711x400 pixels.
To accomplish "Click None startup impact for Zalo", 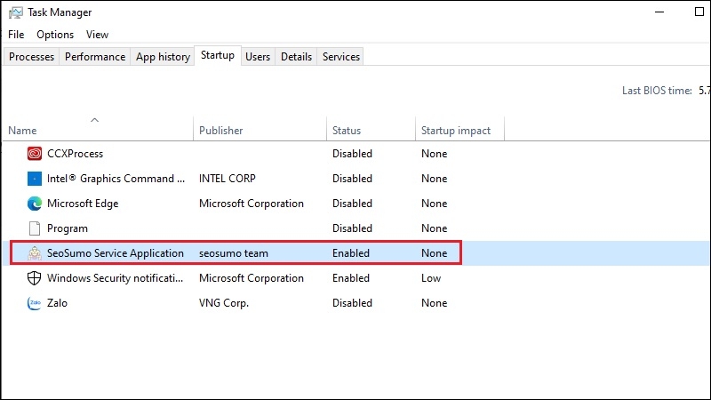I will (x=434, y=303).
